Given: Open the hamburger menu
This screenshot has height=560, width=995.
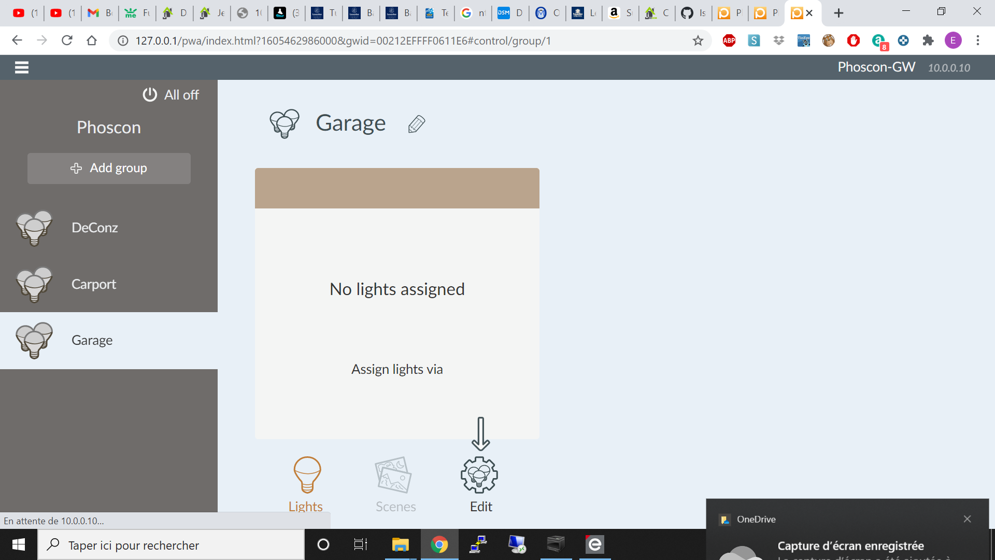Looking at the screenshot, I should point(22,67).
